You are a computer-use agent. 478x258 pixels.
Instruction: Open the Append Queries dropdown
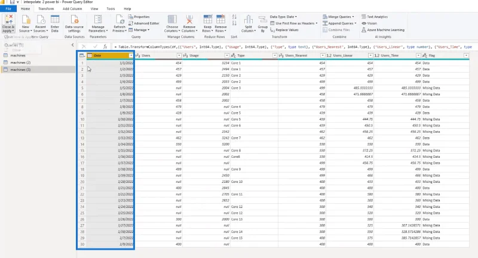[x=339, y=23]
